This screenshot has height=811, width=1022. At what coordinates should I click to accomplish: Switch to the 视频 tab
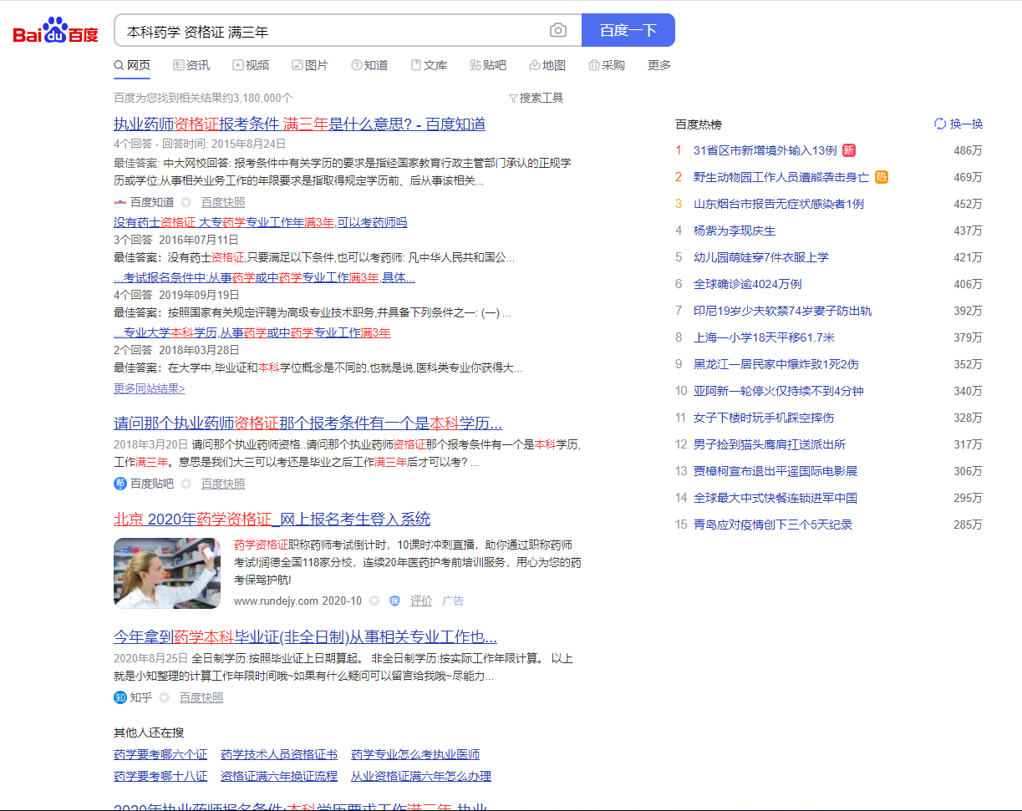pos(251,65)
